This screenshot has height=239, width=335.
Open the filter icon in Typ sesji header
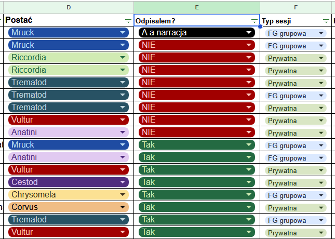tap(326, 20)
